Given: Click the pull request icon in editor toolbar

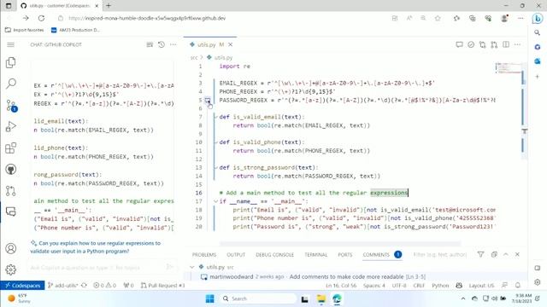Looking at the screenshot, I should (x=494, y=44).
